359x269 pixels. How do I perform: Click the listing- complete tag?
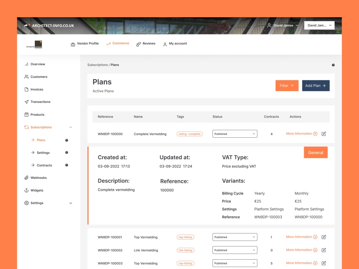[x=190, y=134]
